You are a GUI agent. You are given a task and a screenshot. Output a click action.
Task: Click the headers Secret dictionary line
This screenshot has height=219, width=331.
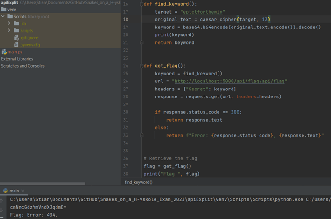196,89
